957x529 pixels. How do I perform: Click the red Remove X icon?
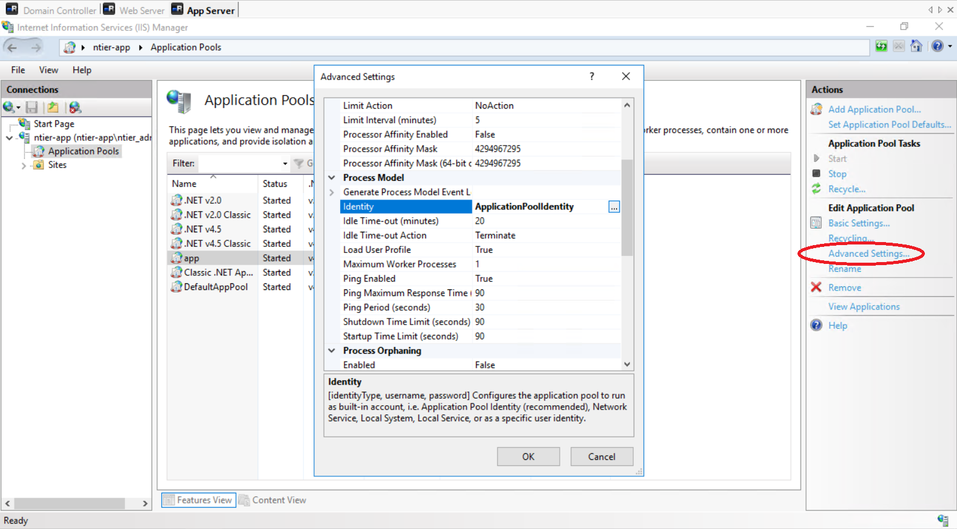coord(816,288)
